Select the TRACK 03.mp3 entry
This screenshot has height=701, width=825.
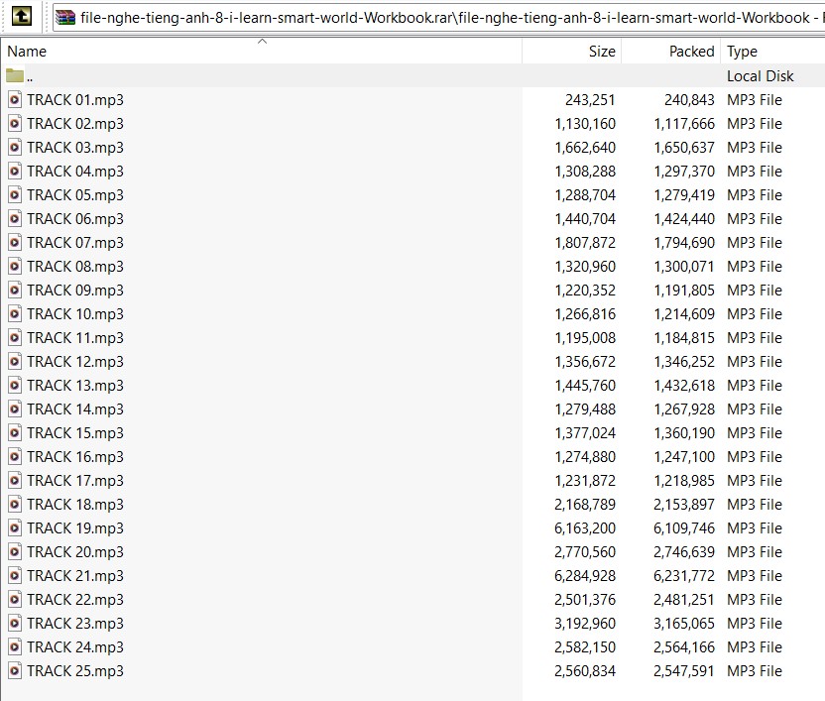pyautogui.click(x=75, y=147)
